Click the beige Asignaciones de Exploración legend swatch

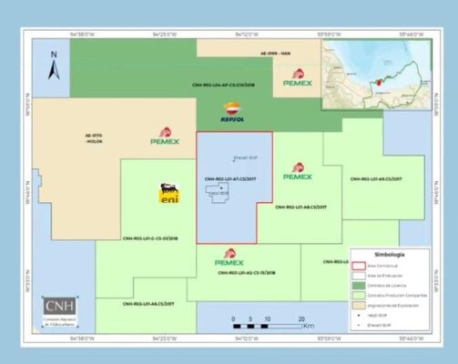[359, 305]
